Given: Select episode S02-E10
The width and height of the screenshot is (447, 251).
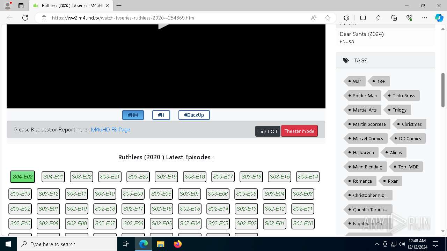Looking at the screenshot, I should click(20, 223).
